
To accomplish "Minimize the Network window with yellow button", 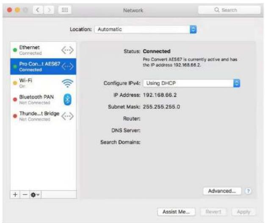I will tap(17, 10).
